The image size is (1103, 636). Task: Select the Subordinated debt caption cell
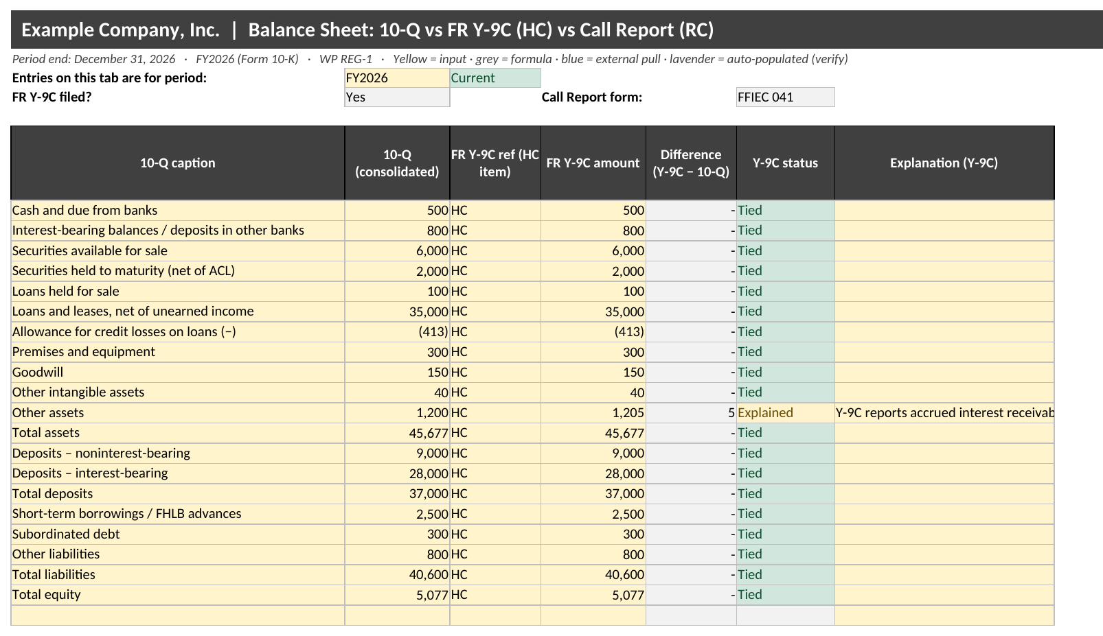tap(178, 534)
